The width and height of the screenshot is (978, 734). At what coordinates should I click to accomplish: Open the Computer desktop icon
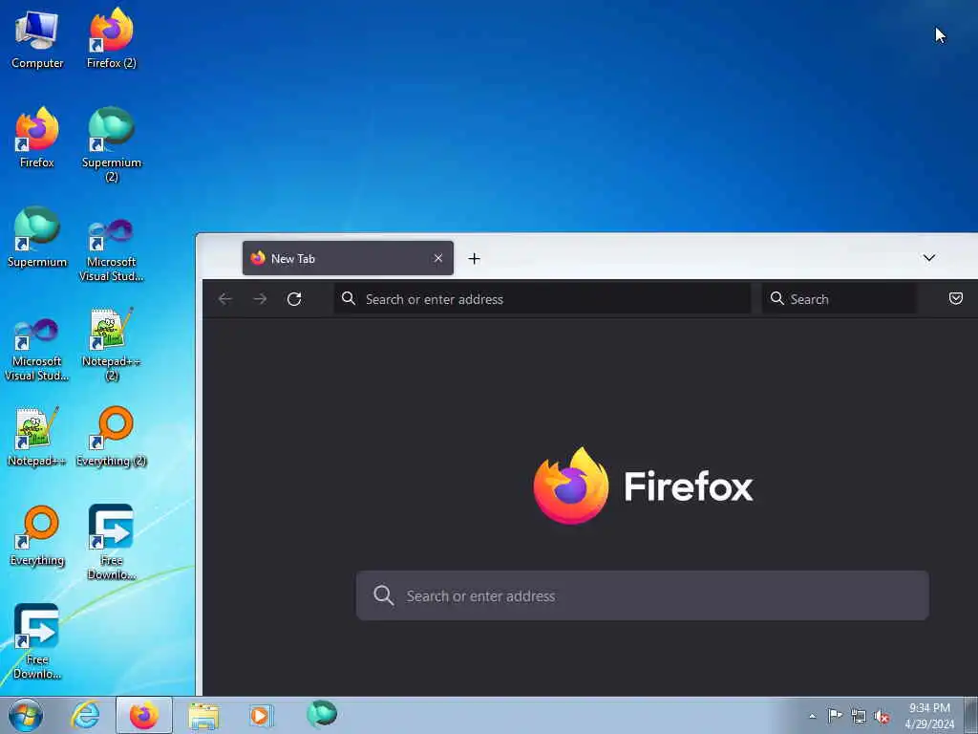(x=37, y=39)
